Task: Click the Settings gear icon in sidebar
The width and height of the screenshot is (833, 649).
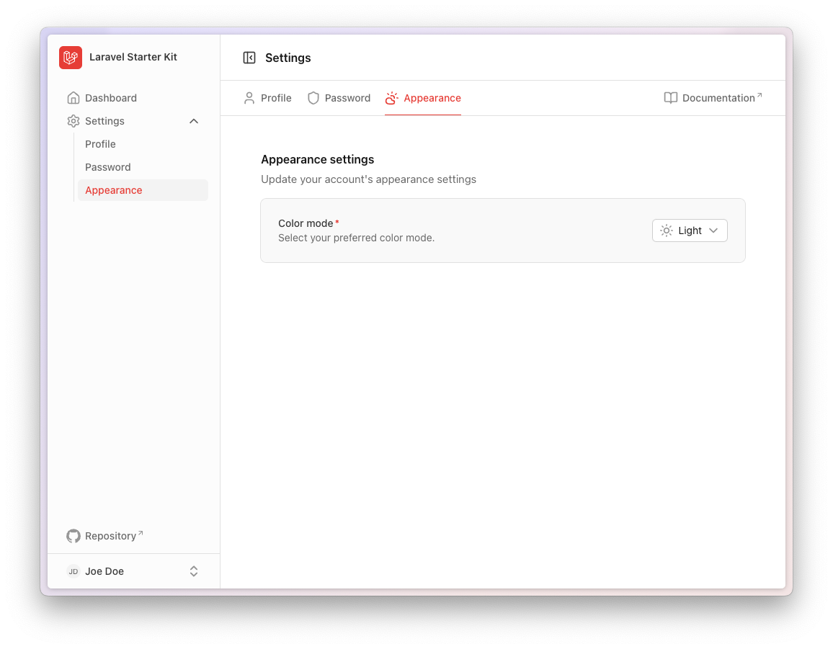Action: 73,121
